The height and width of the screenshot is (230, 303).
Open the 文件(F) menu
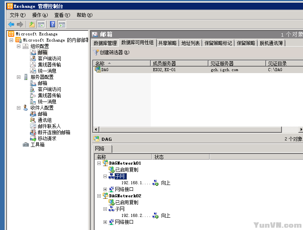(x=18, y=15)
